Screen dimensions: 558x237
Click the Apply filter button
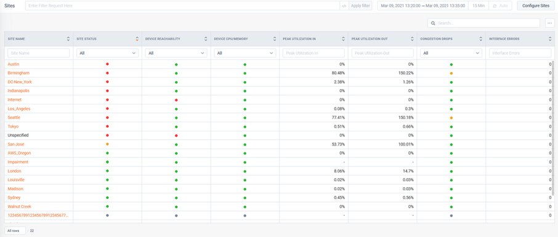pos(360,6)
